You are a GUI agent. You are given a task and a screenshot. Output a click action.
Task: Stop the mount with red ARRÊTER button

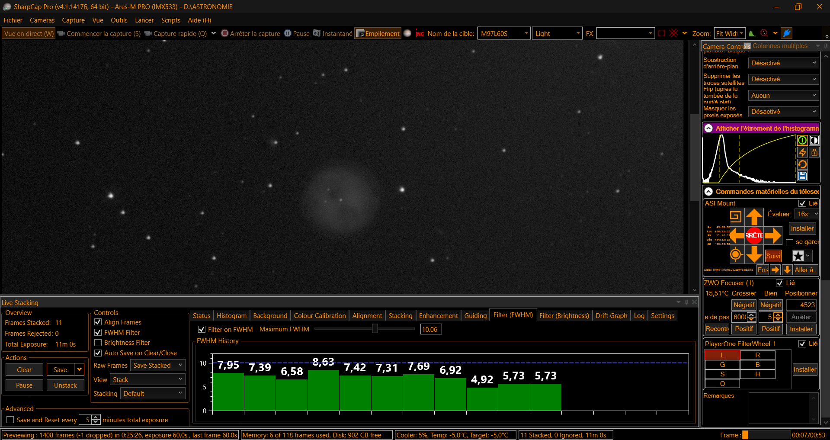[754, 235]
